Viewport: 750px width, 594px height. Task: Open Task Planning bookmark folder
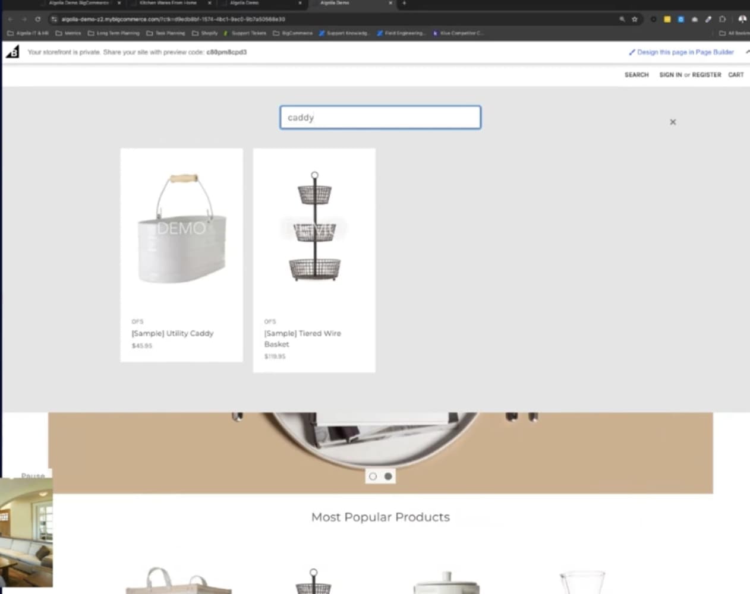tap(166, 33)
